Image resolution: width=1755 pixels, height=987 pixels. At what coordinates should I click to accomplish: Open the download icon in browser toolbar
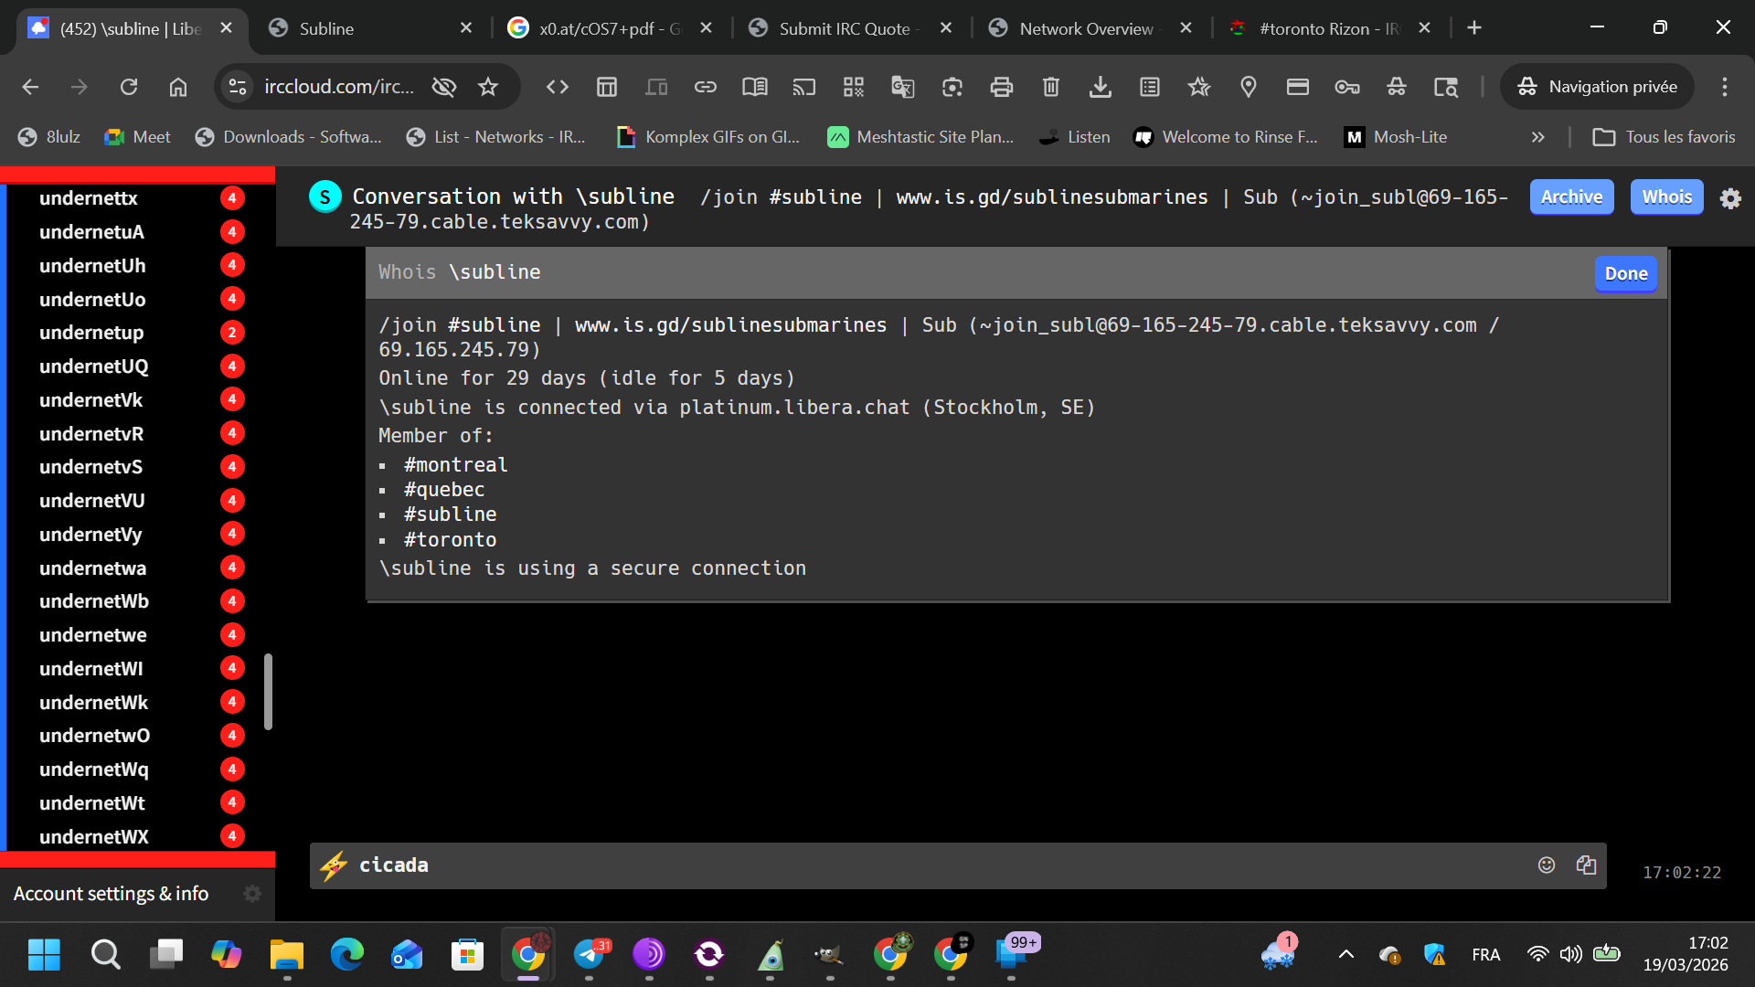[x=1100, y=87]
